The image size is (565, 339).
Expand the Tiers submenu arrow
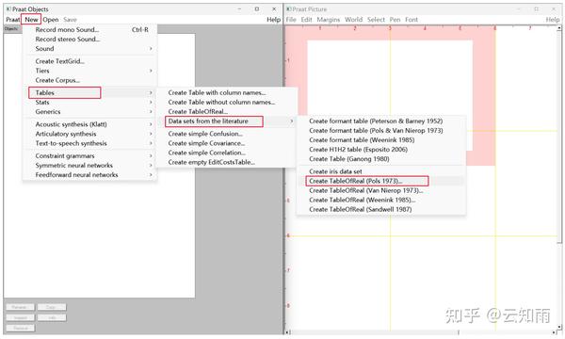pos(151,71)
